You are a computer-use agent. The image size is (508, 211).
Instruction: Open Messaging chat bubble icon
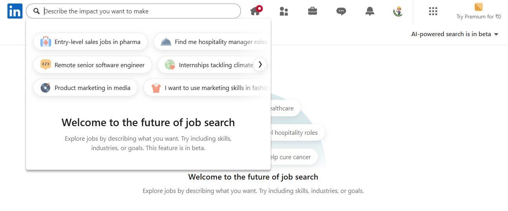341,11
